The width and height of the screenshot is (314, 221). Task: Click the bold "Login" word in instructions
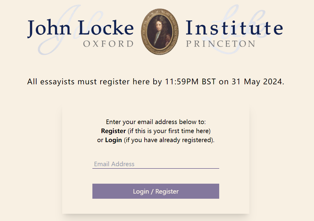(114, 140)
